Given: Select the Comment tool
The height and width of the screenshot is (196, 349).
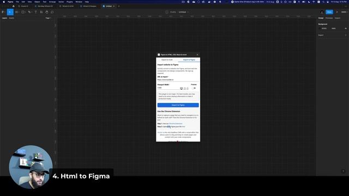Looking at the screenshot, I should tap(52, 12).
